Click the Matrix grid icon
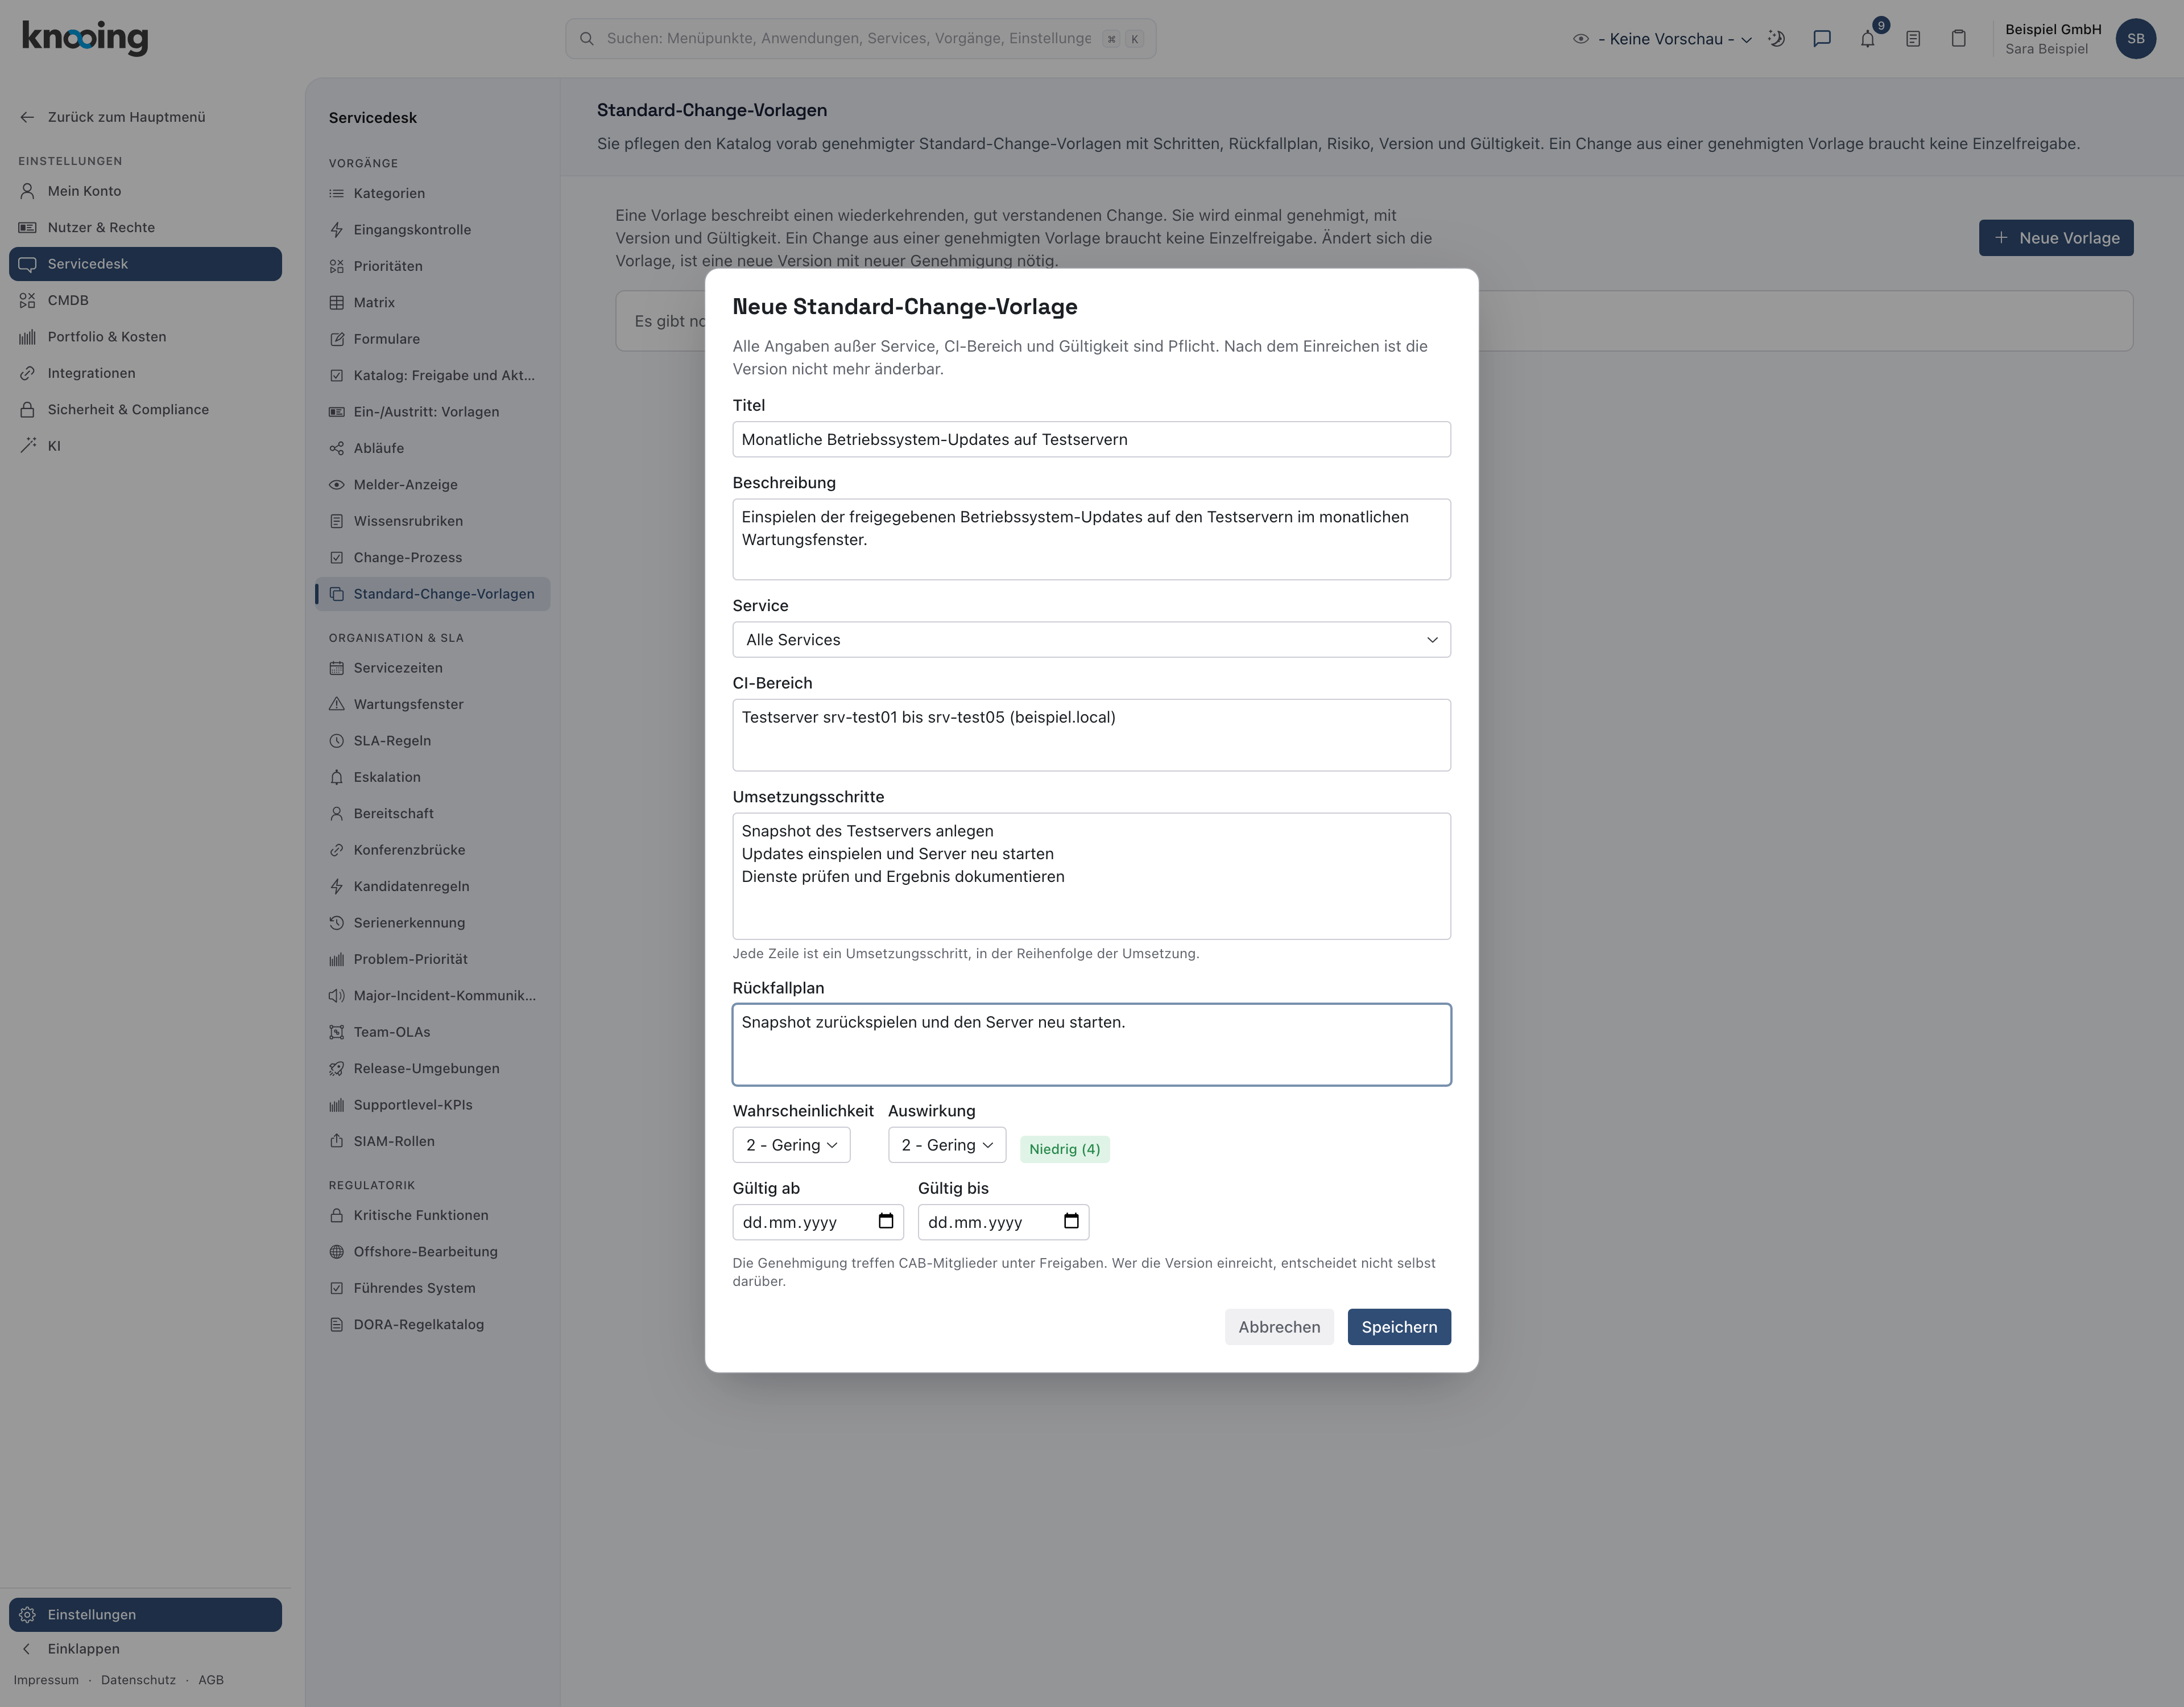 (x=337, y=302)
